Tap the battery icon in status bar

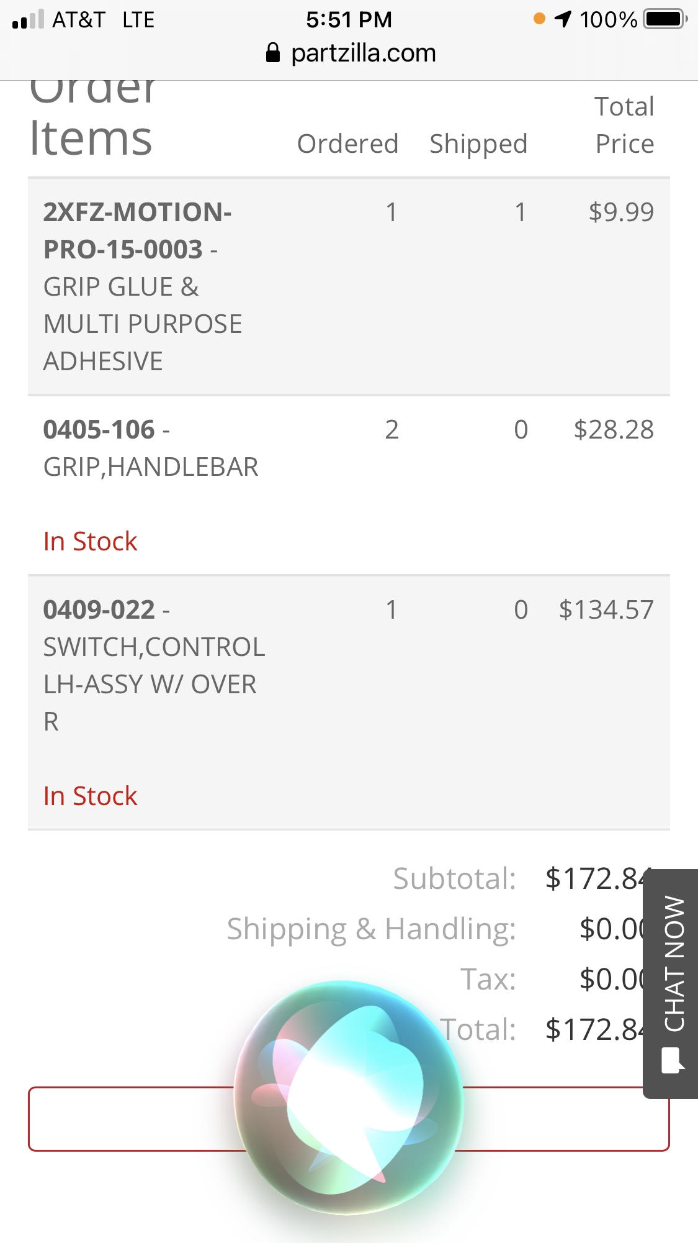click(664, 19)
